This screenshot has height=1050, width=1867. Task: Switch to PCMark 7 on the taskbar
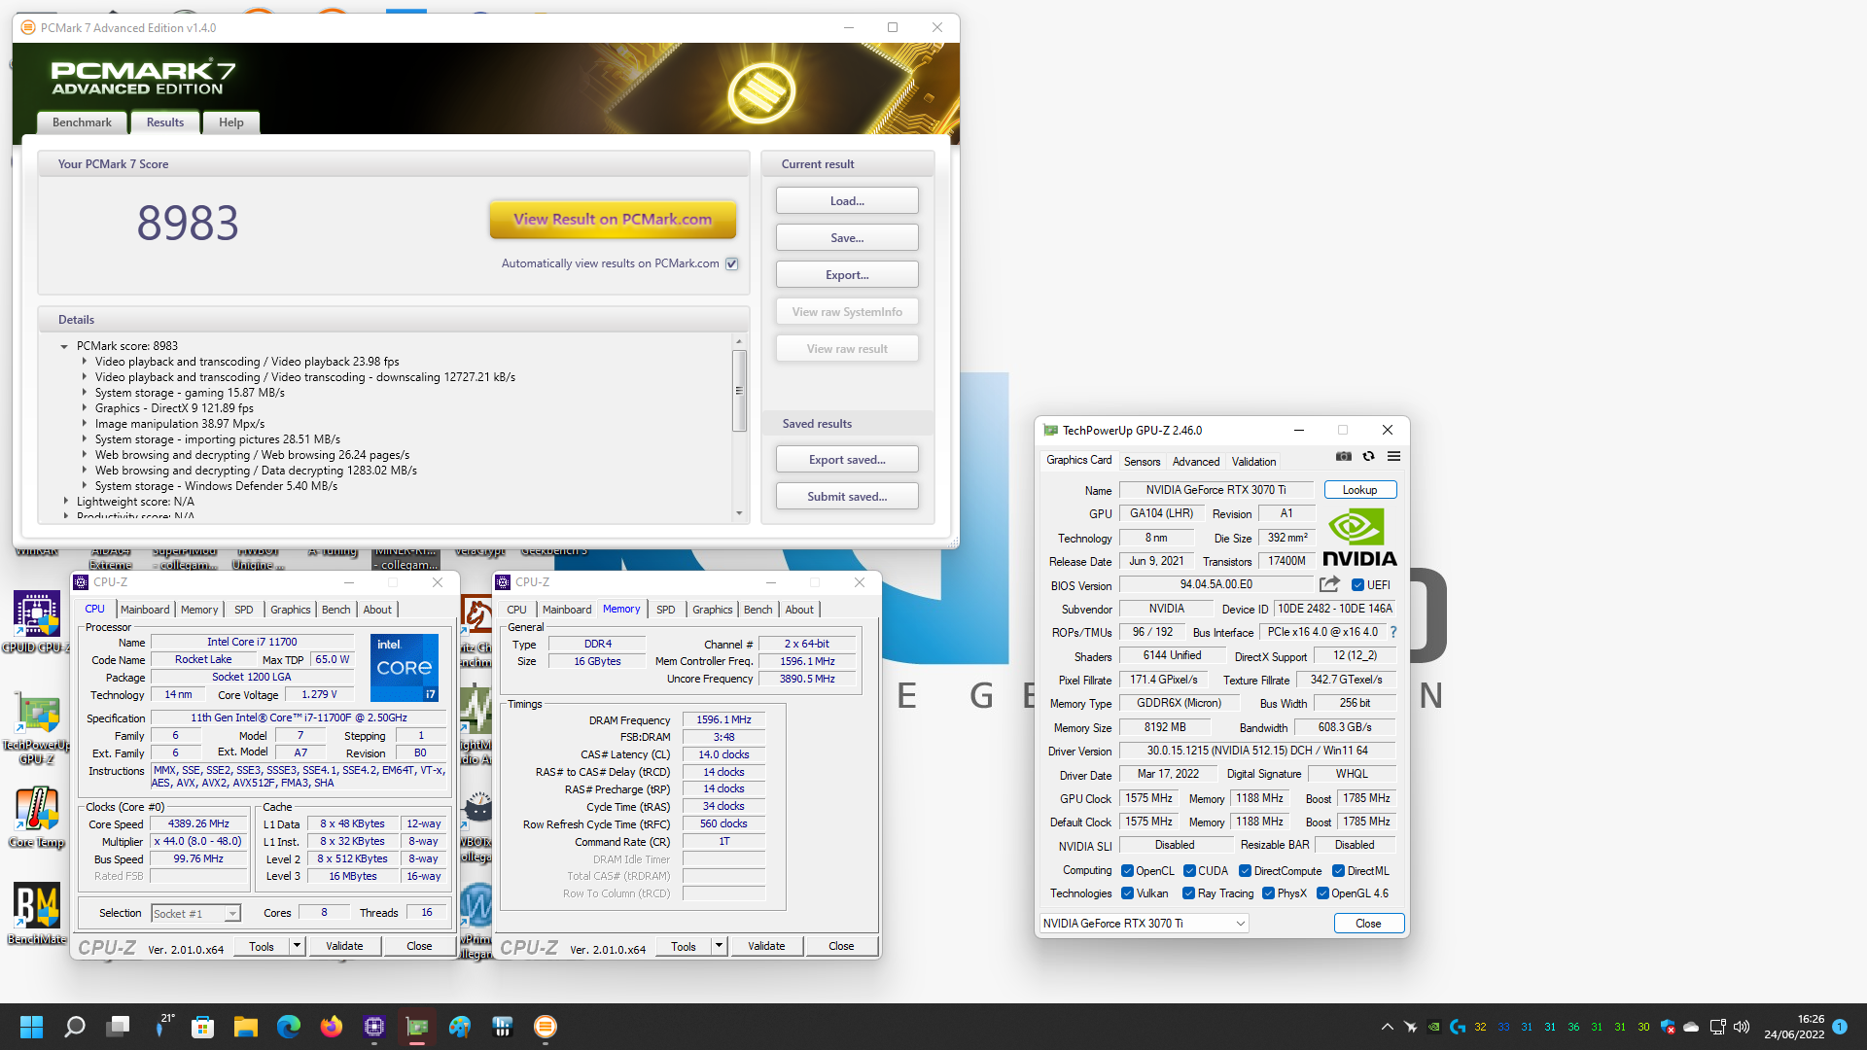click(546, 1027)
